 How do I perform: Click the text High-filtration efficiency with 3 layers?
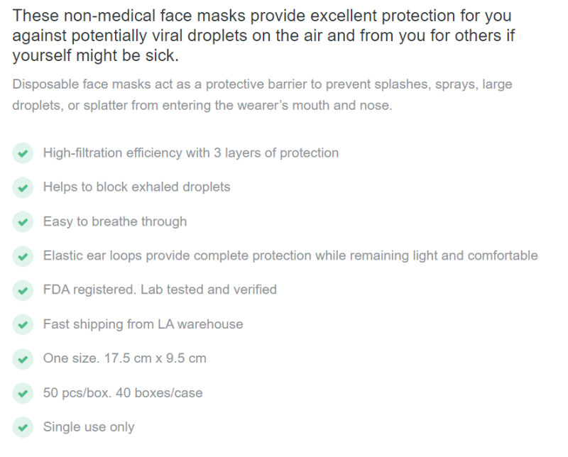coord(191,153)
